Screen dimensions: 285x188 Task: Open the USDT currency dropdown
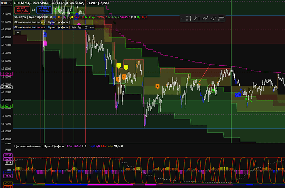[6, 3]
